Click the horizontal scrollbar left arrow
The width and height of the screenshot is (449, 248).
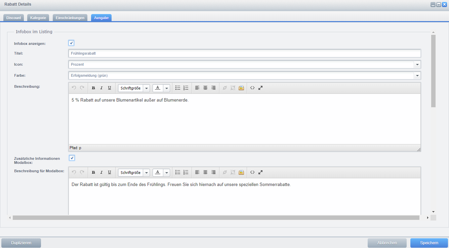(10, 218)
